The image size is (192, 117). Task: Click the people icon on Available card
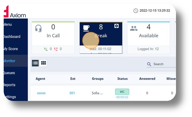click(x=134, y=28)
